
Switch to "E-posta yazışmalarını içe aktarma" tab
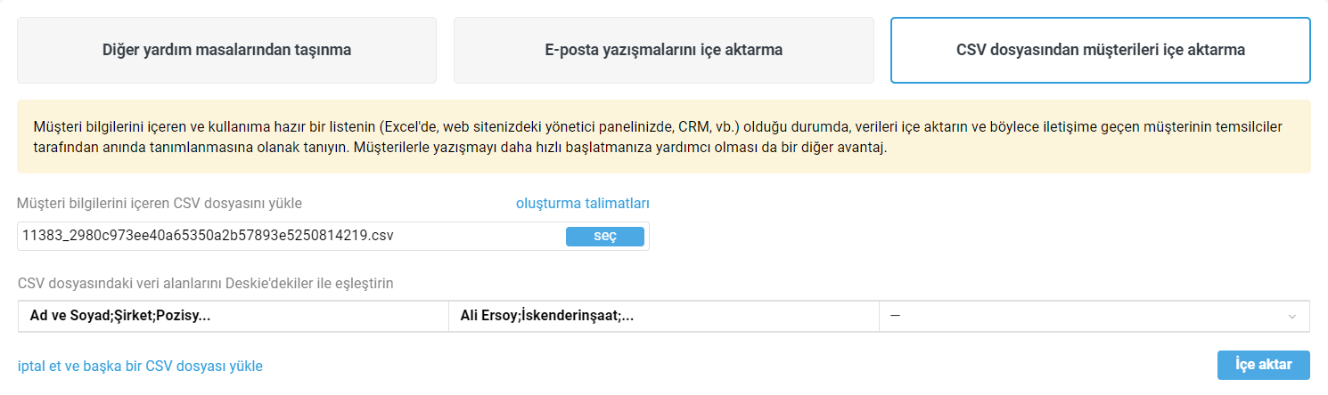(664, 50)
